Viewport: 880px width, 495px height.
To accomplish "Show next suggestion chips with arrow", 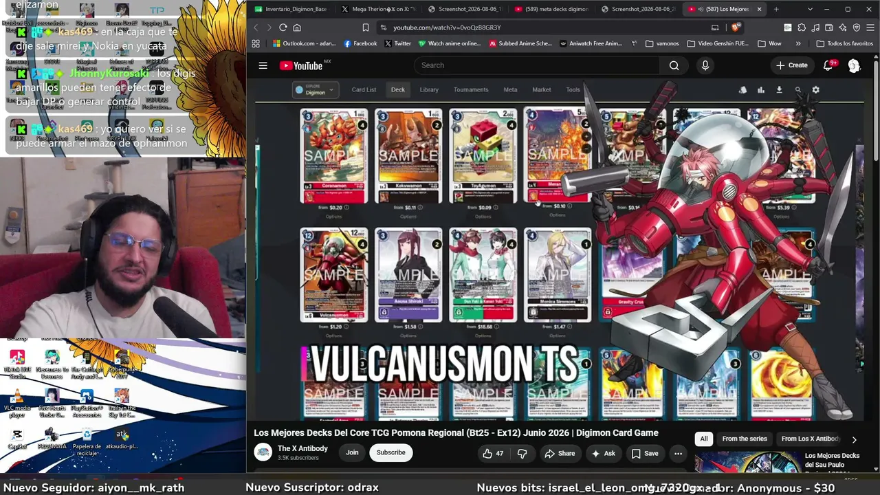I will coord(854,439).
